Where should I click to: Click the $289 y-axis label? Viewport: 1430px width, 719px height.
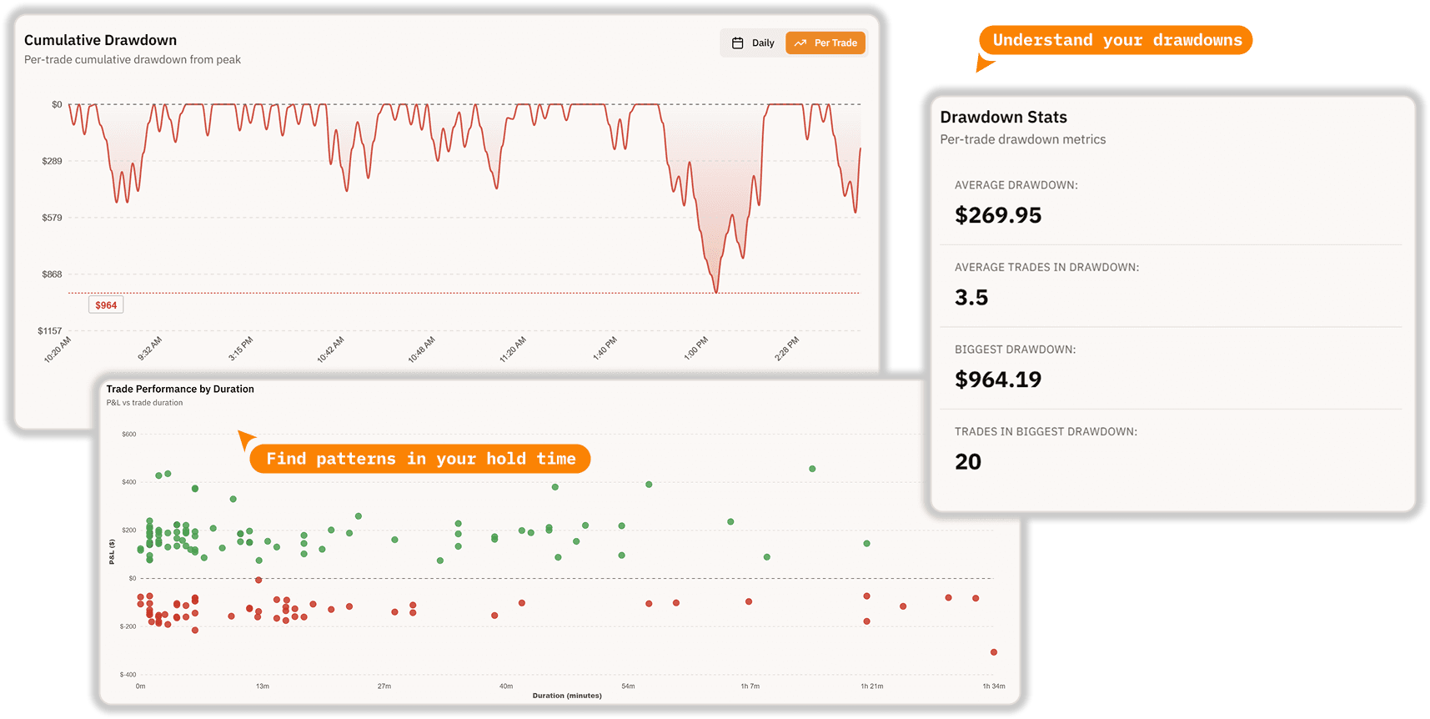click(52, 161)
